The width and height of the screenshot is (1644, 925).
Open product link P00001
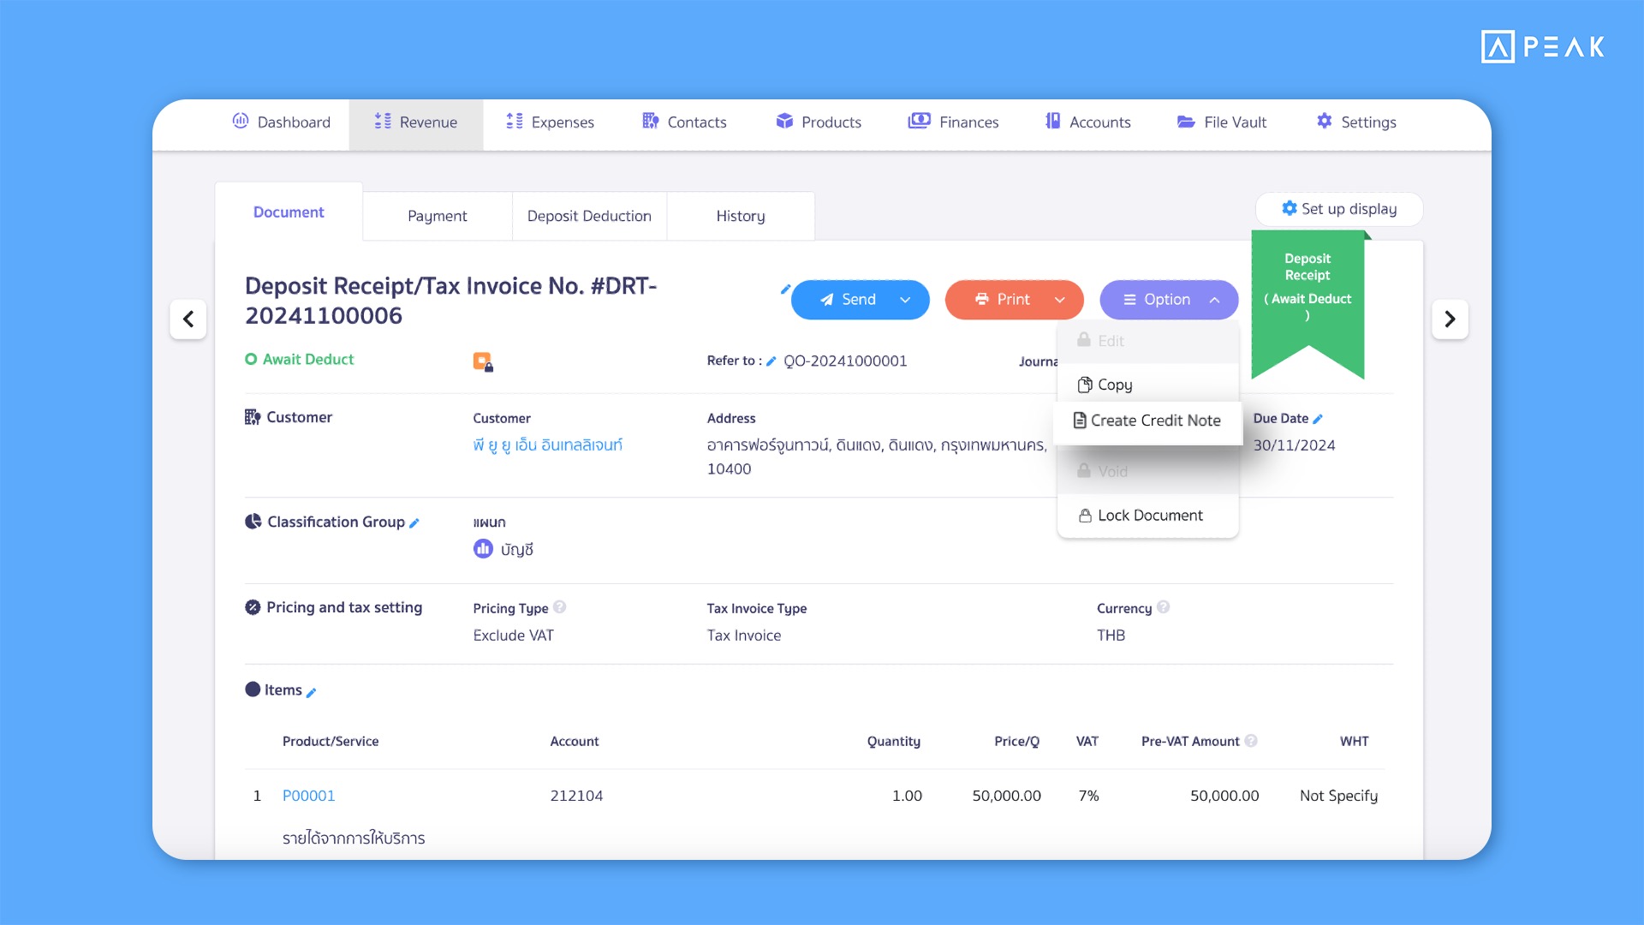pos(308,796)
